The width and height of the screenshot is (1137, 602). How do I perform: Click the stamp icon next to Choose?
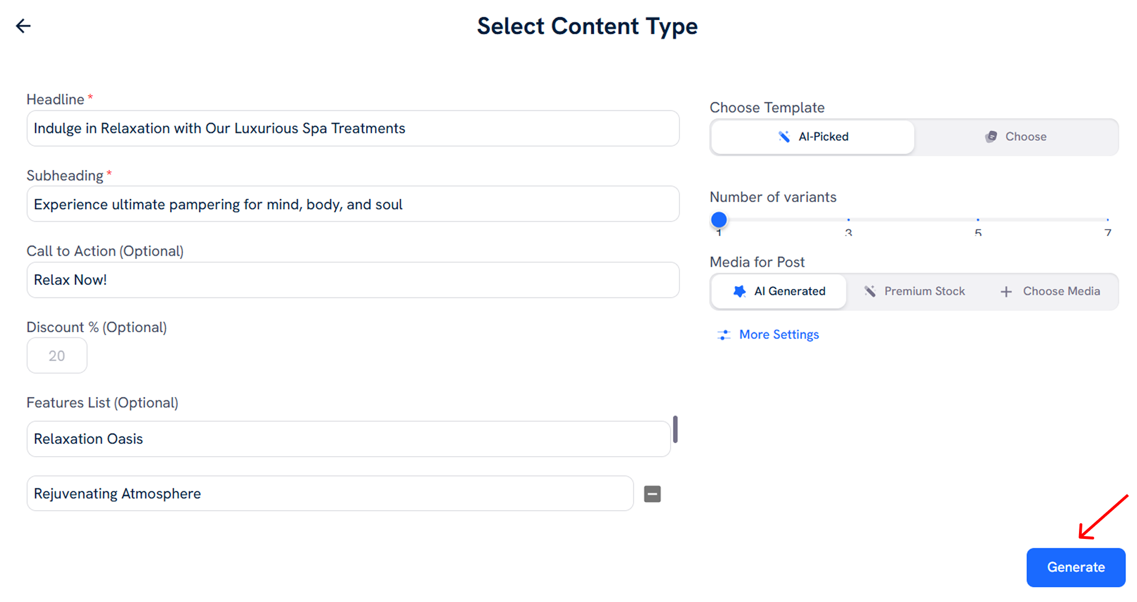click(x=991, y=136)
